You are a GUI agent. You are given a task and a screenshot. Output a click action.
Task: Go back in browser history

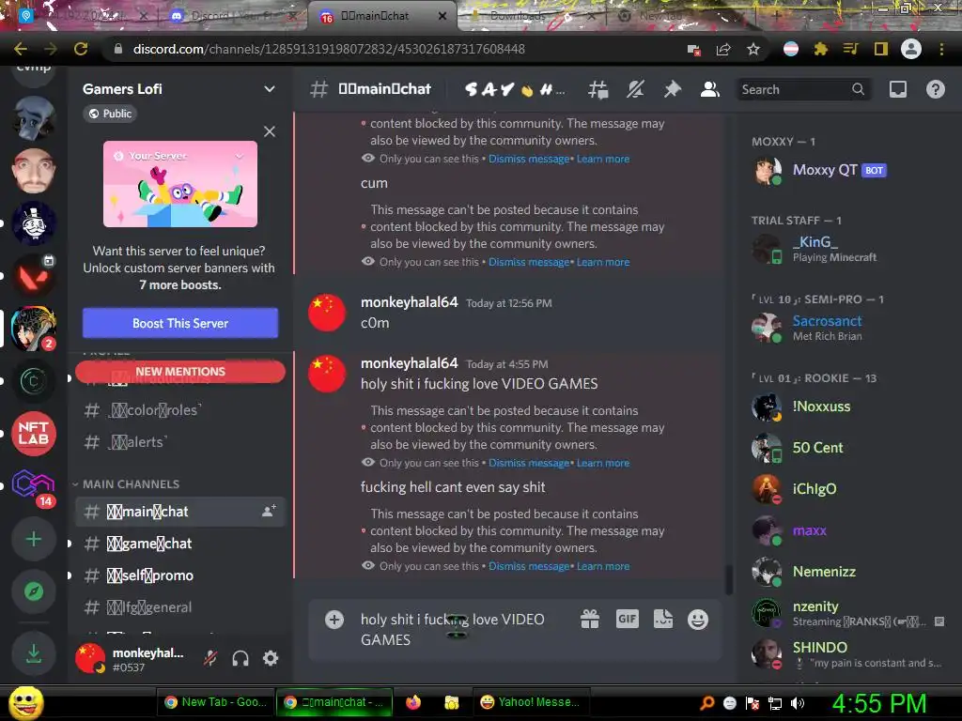click(21, 49)
